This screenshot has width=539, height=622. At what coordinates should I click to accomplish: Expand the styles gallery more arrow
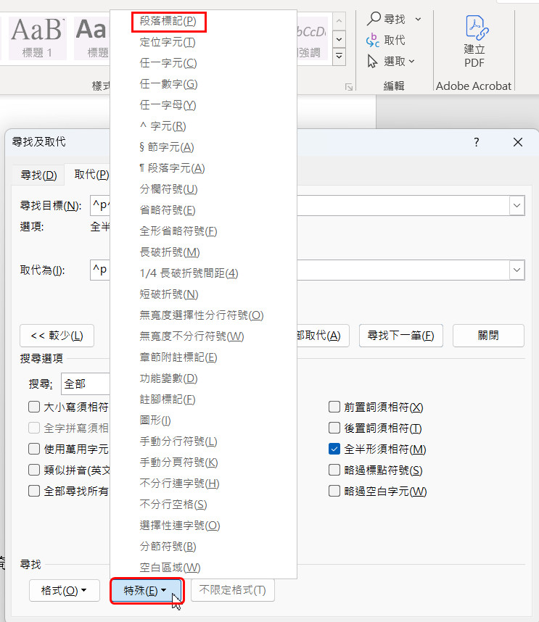pos(338,55)
